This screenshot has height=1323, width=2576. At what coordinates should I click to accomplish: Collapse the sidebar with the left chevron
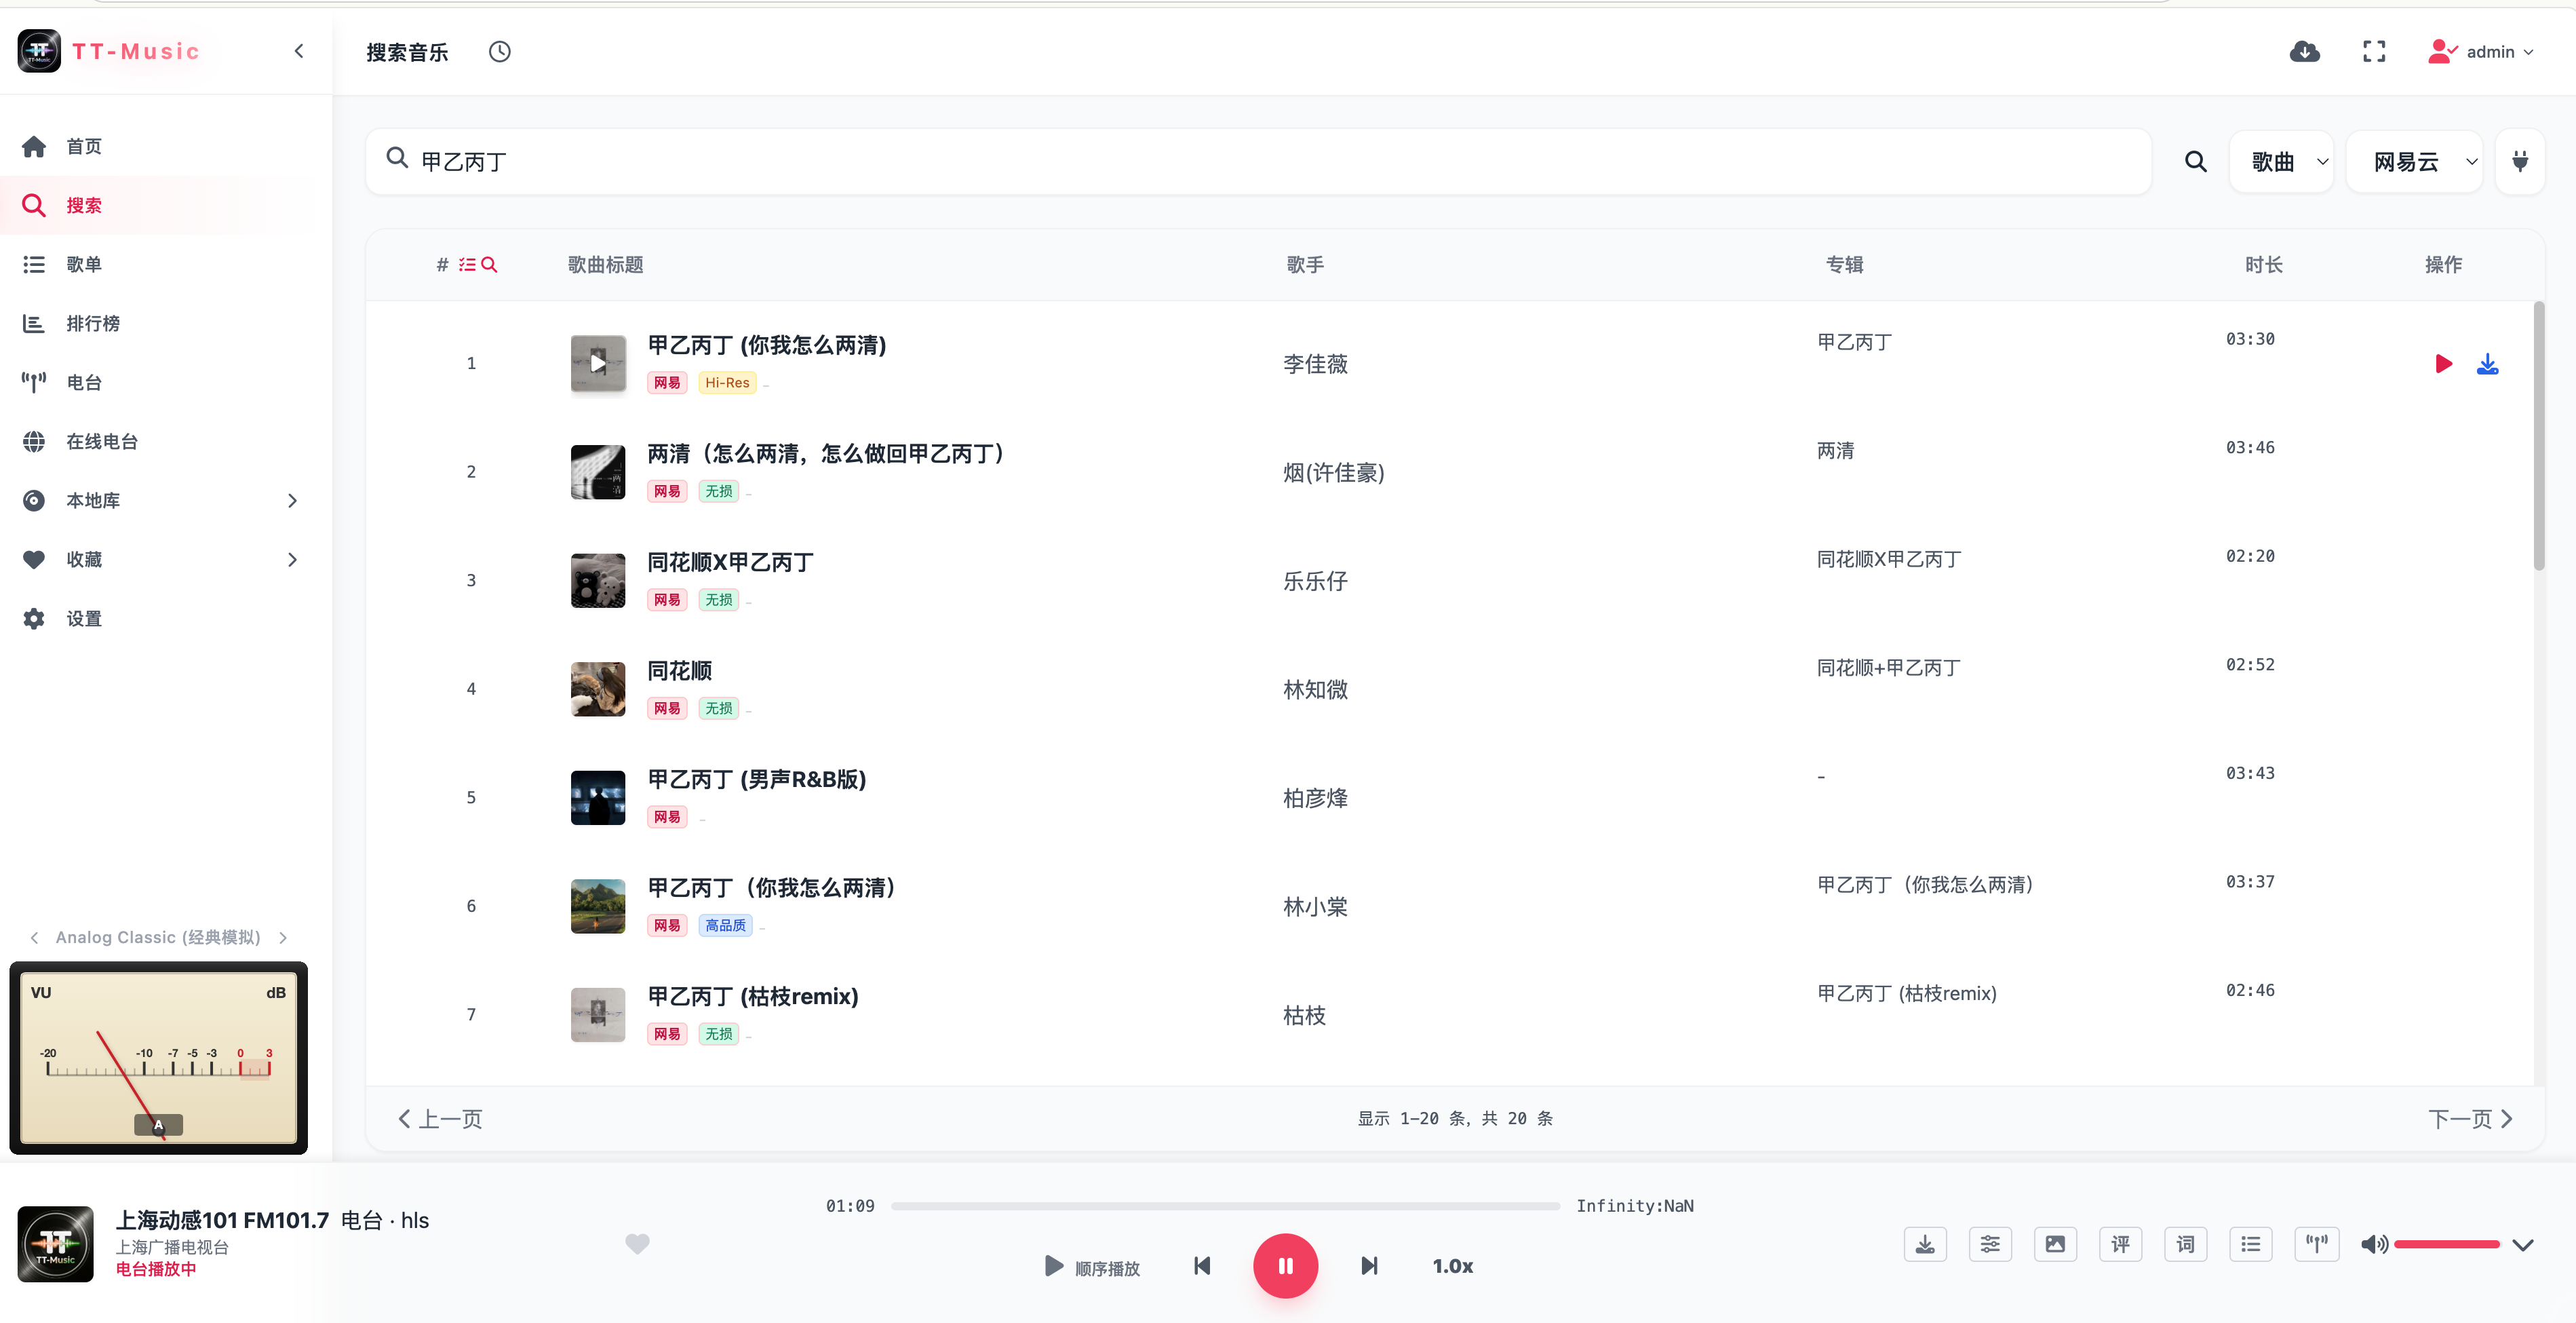coord(299,51)
